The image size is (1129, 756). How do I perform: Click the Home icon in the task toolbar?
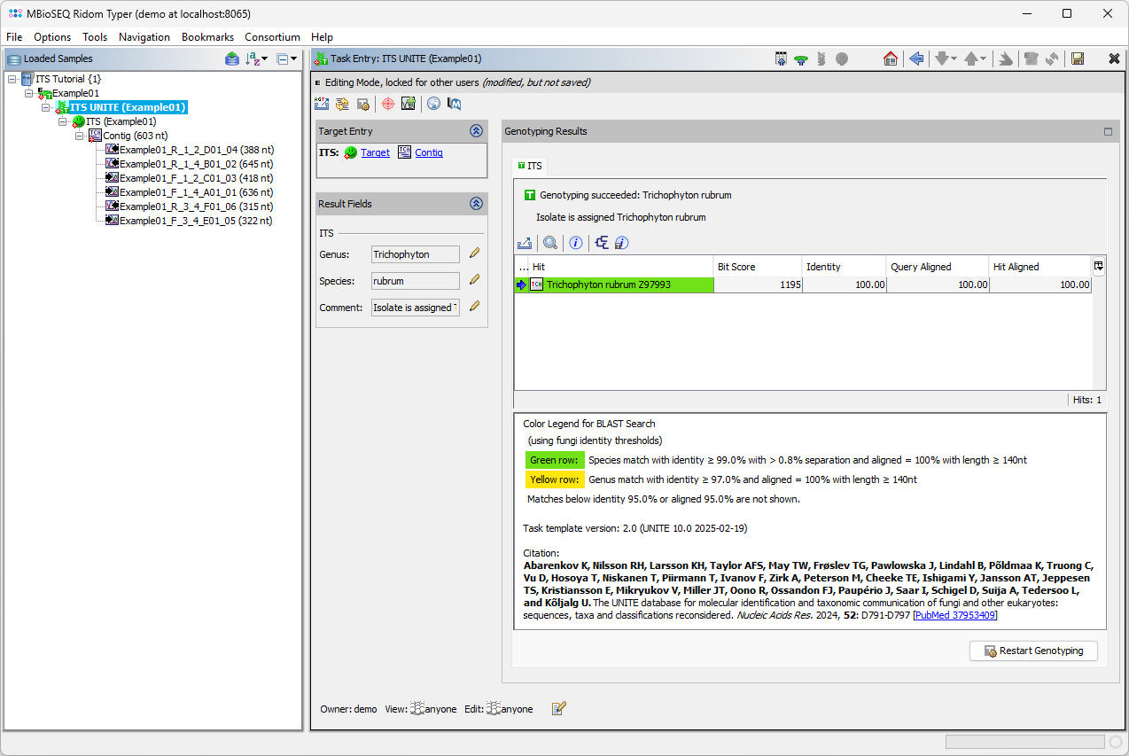[890, 58]
